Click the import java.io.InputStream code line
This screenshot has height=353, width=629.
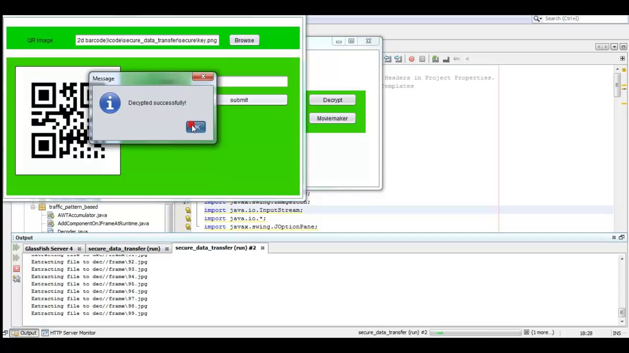click(254, 210)
